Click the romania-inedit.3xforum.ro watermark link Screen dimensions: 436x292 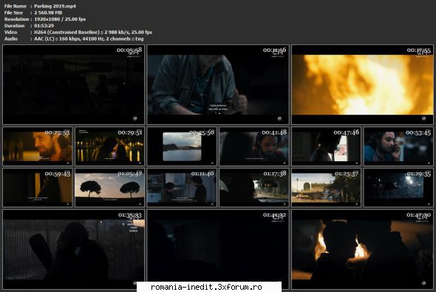[206, 287]
